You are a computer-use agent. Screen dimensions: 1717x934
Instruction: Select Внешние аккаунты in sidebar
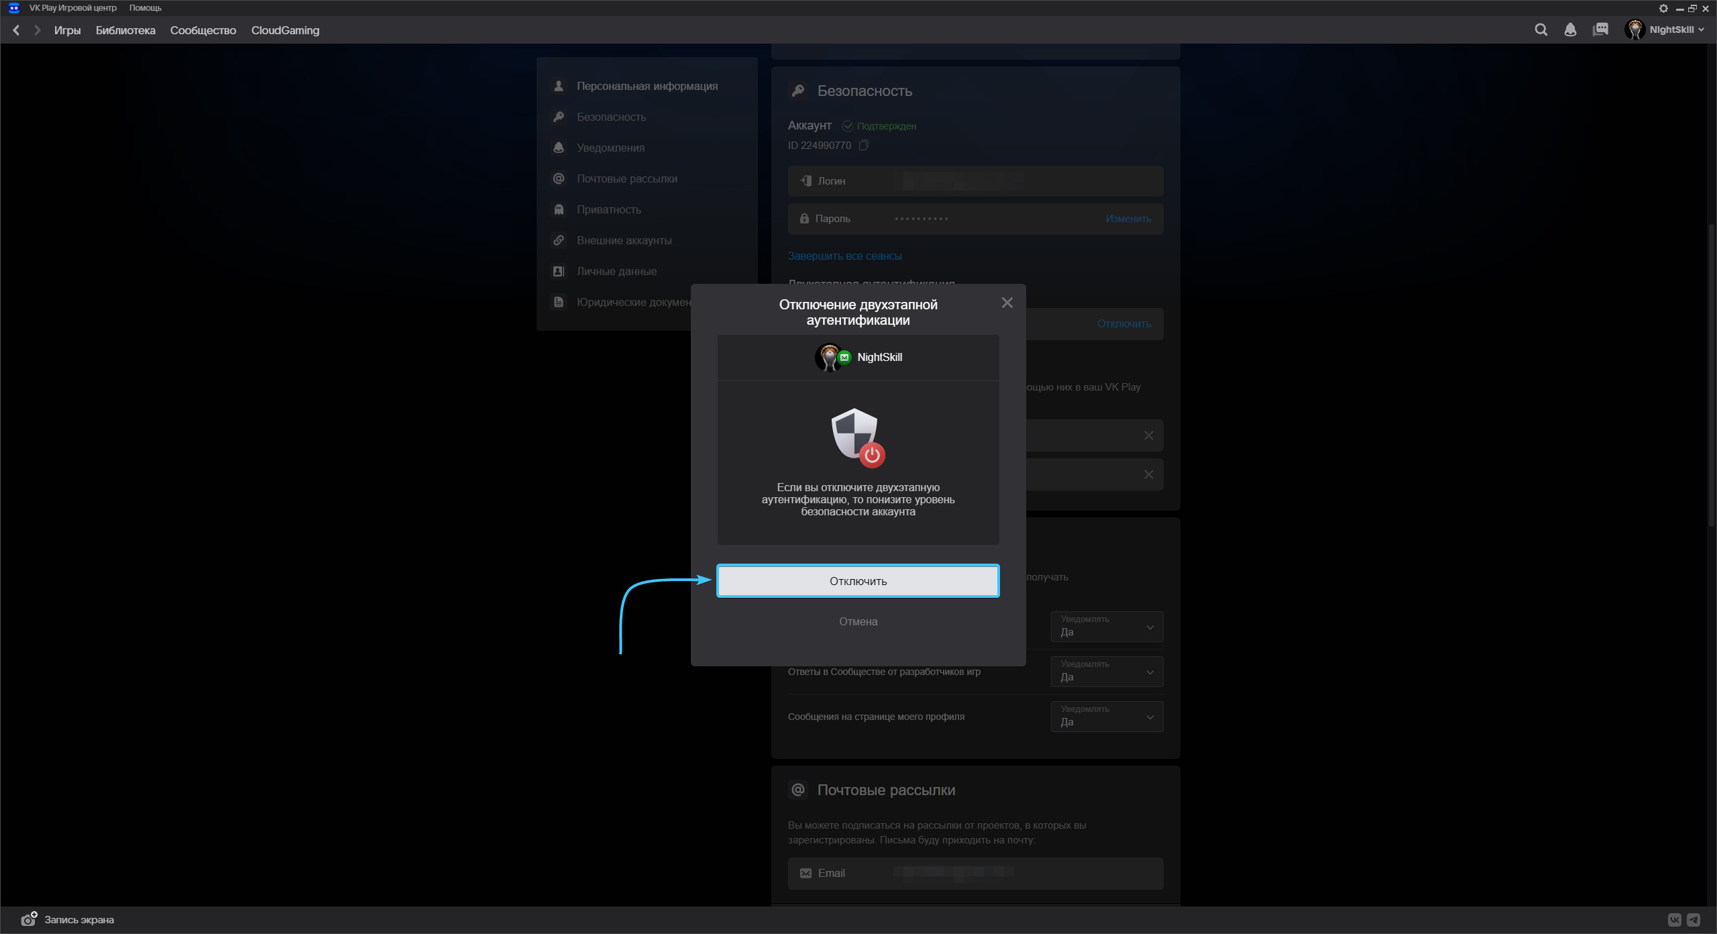coord(624,240)
